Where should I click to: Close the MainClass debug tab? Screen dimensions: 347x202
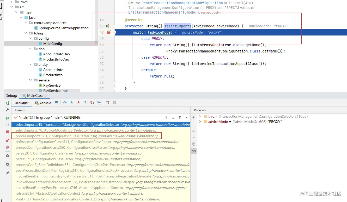point(46,96)
